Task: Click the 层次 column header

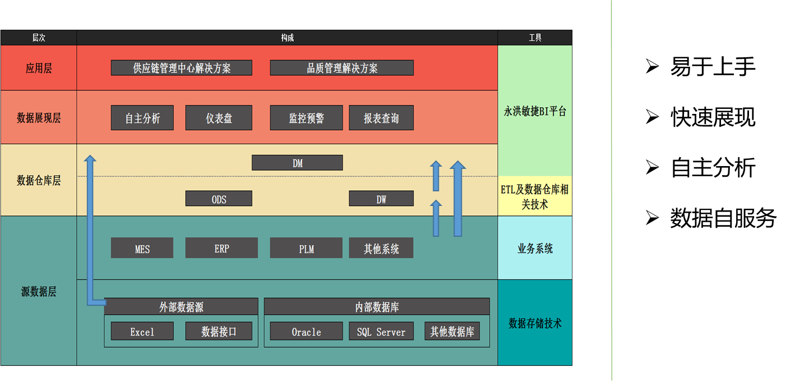Action: [x=39, y=38]
